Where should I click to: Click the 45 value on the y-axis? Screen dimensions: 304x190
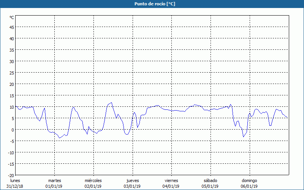pyautogui.click(x=11, y=27)
